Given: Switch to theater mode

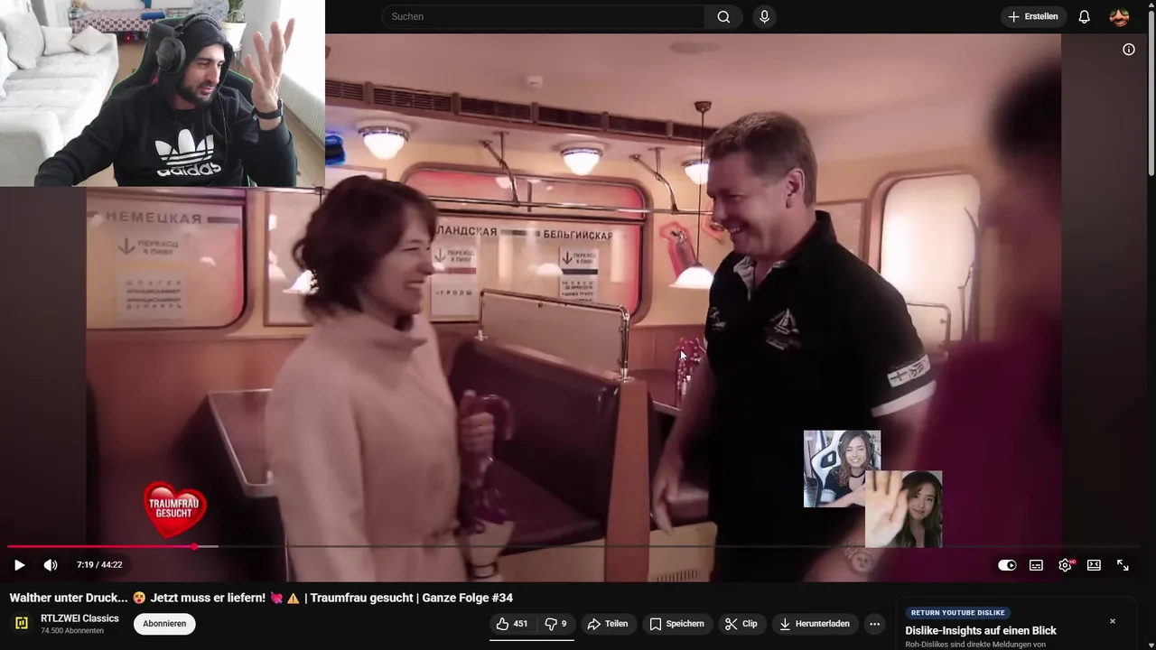Looking at the screenshot, I should (x=1094, y=565).
